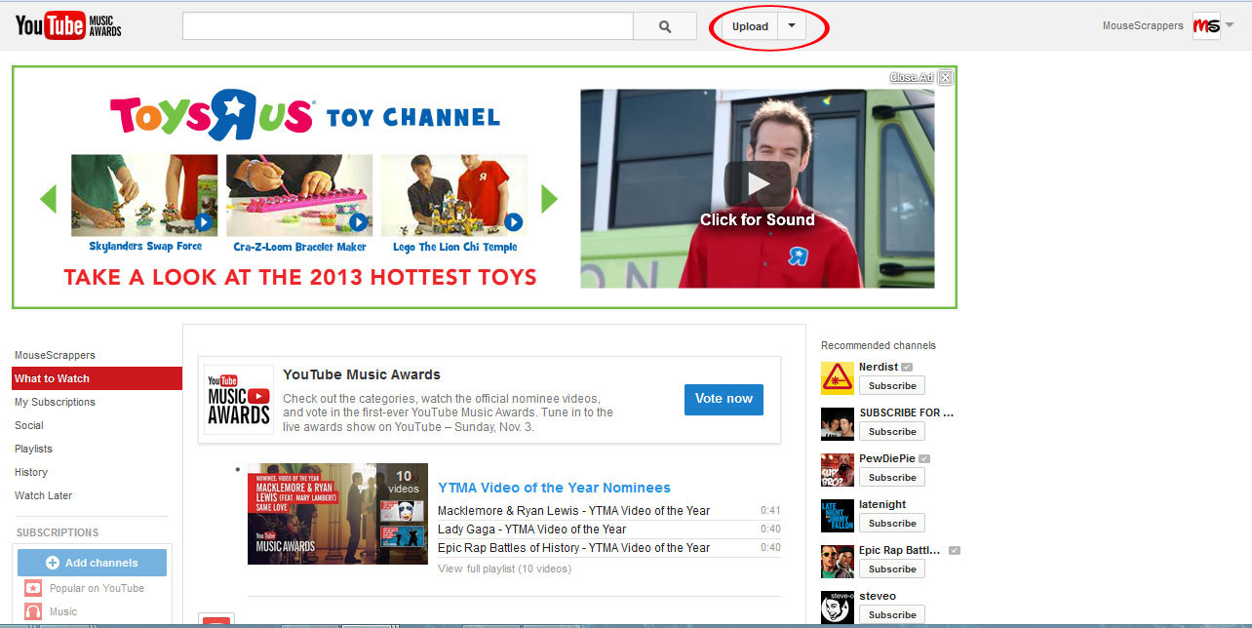The height and width of the screenshot is (628, 1252).
Task: Open History in the sidebar
Action: [31, 472]
